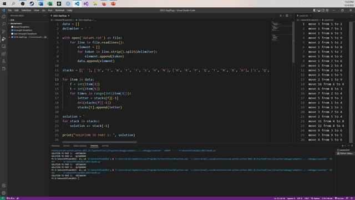Open Visual Studio purple icon in taskbar
Screen dimensions: 355x200
pos(86,4)
